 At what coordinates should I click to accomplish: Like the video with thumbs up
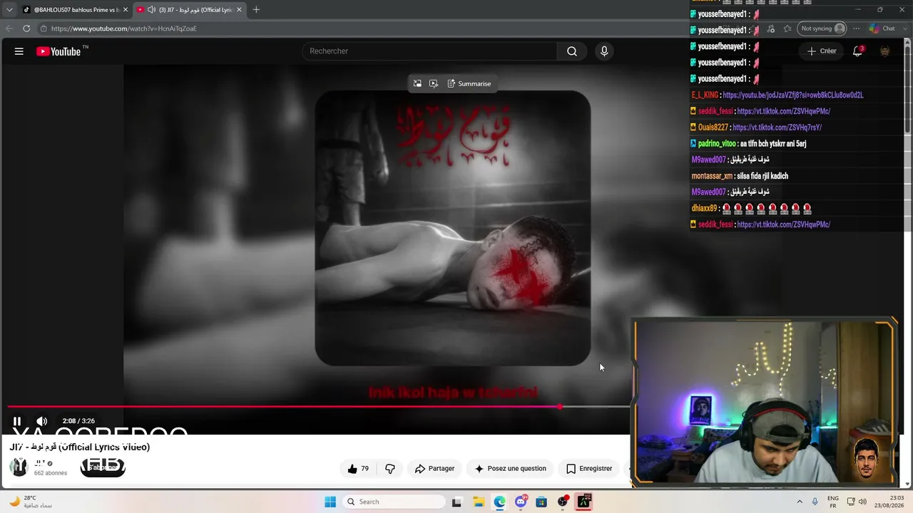(x=359, y=469)
